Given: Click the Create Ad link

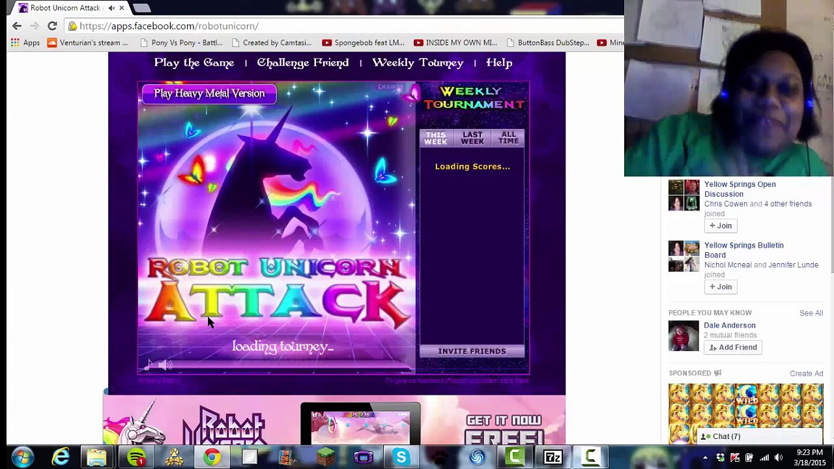Looking at the screenshot, I should pos(807,374).
